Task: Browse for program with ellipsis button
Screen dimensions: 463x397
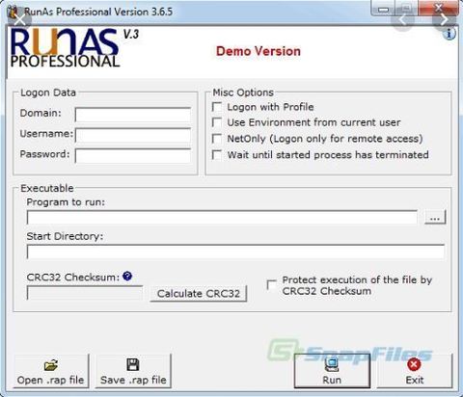Action: 435,217
